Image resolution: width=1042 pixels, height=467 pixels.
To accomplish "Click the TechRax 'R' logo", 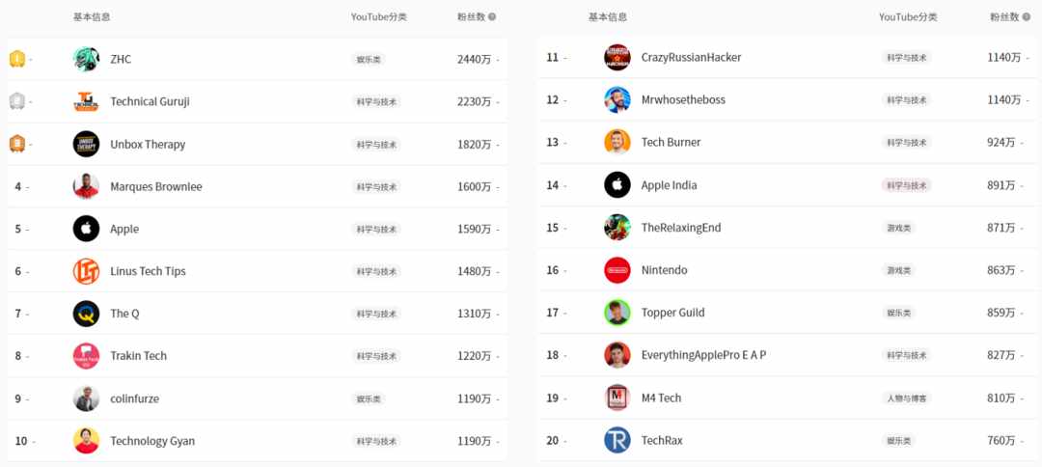I will 617,440.
